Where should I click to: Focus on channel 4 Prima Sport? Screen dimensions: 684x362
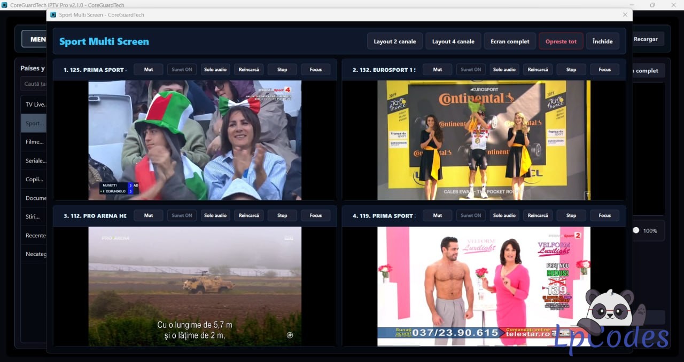point(604,215)
